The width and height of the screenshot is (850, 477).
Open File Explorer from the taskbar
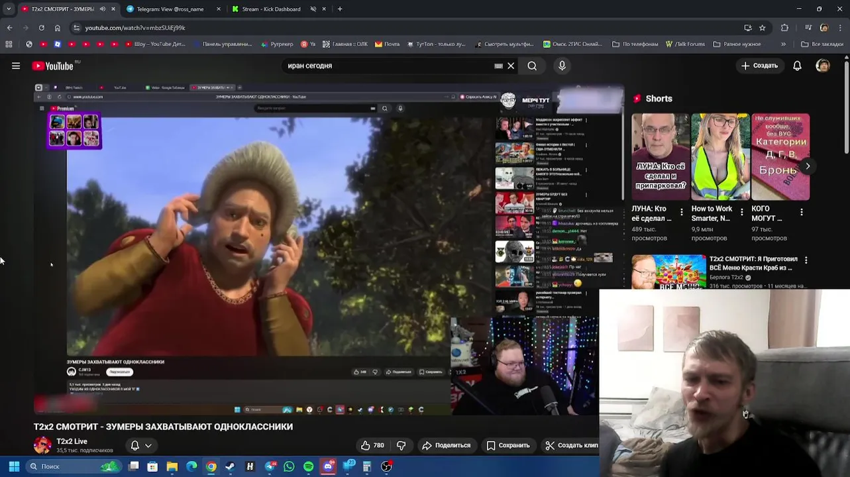[x=172, y=466]
